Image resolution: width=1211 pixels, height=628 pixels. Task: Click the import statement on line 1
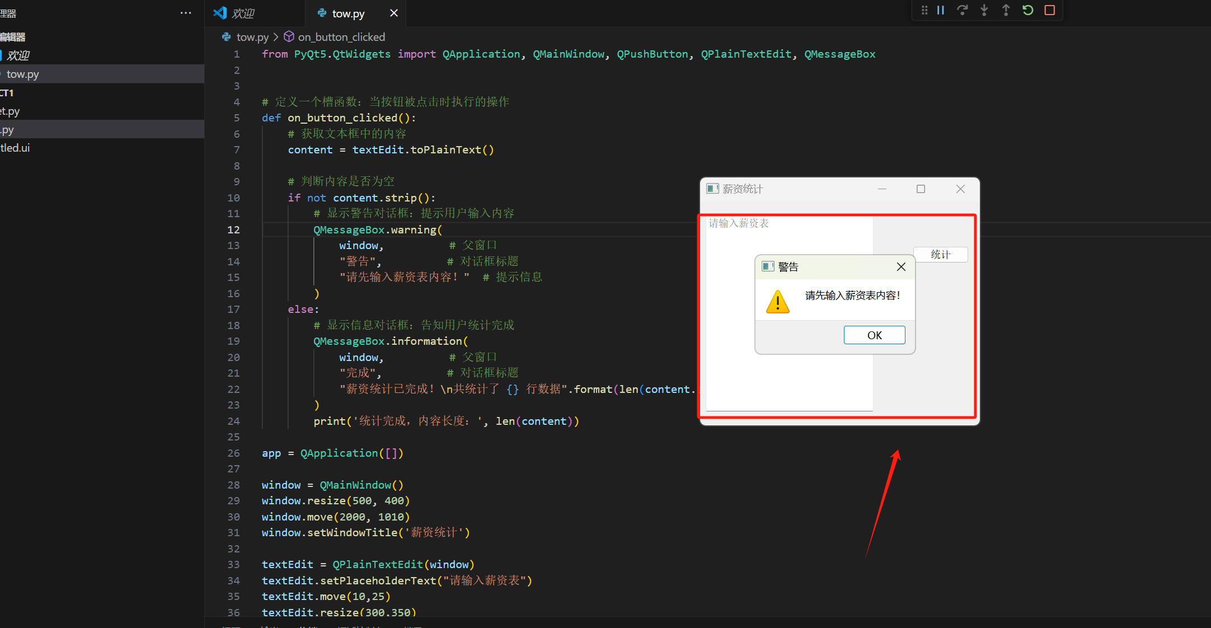(569, 54)
